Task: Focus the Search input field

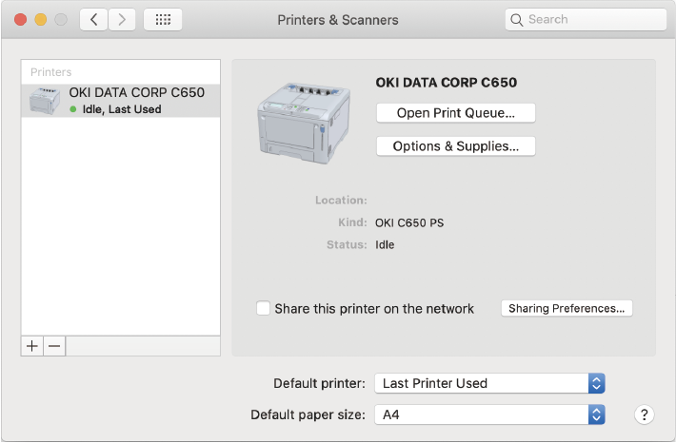Action: pyautogui.click(x=592, y=19)
